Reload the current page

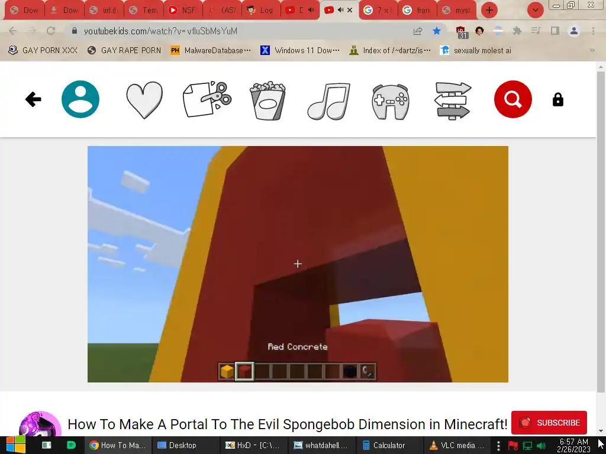coord(51,31)
